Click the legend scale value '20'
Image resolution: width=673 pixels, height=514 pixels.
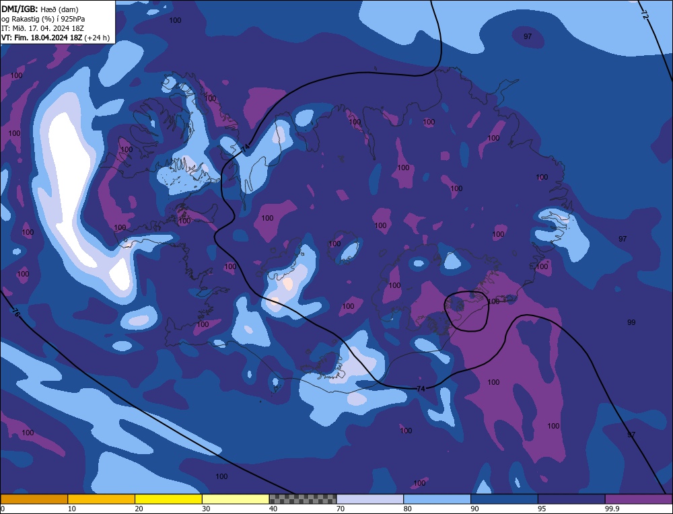[x=139, y=509]
